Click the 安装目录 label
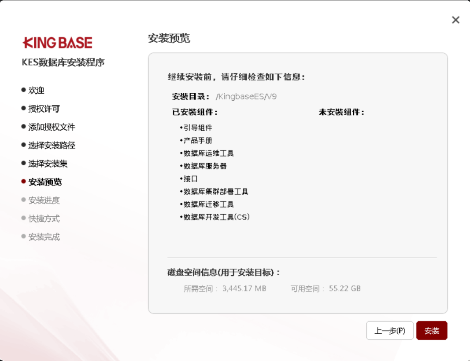The width and height of the screenshot is (470, 361). click(x=190, y=96)
